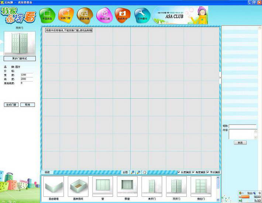Click the 离地高度 field showing 0

[27, 83]
